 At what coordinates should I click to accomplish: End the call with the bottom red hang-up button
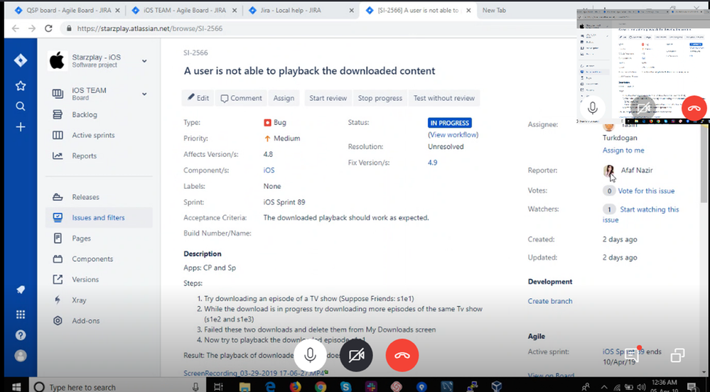(402, 355)
